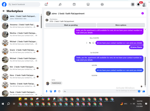Open Task View on the taskbar
This screenshot has width=150, height=111.
click(x=14, y=104)
